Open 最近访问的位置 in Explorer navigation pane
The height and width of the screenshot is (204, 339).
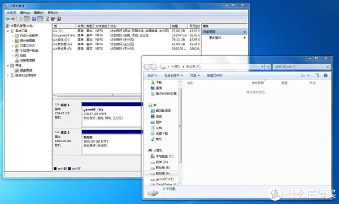pos(166,94)
